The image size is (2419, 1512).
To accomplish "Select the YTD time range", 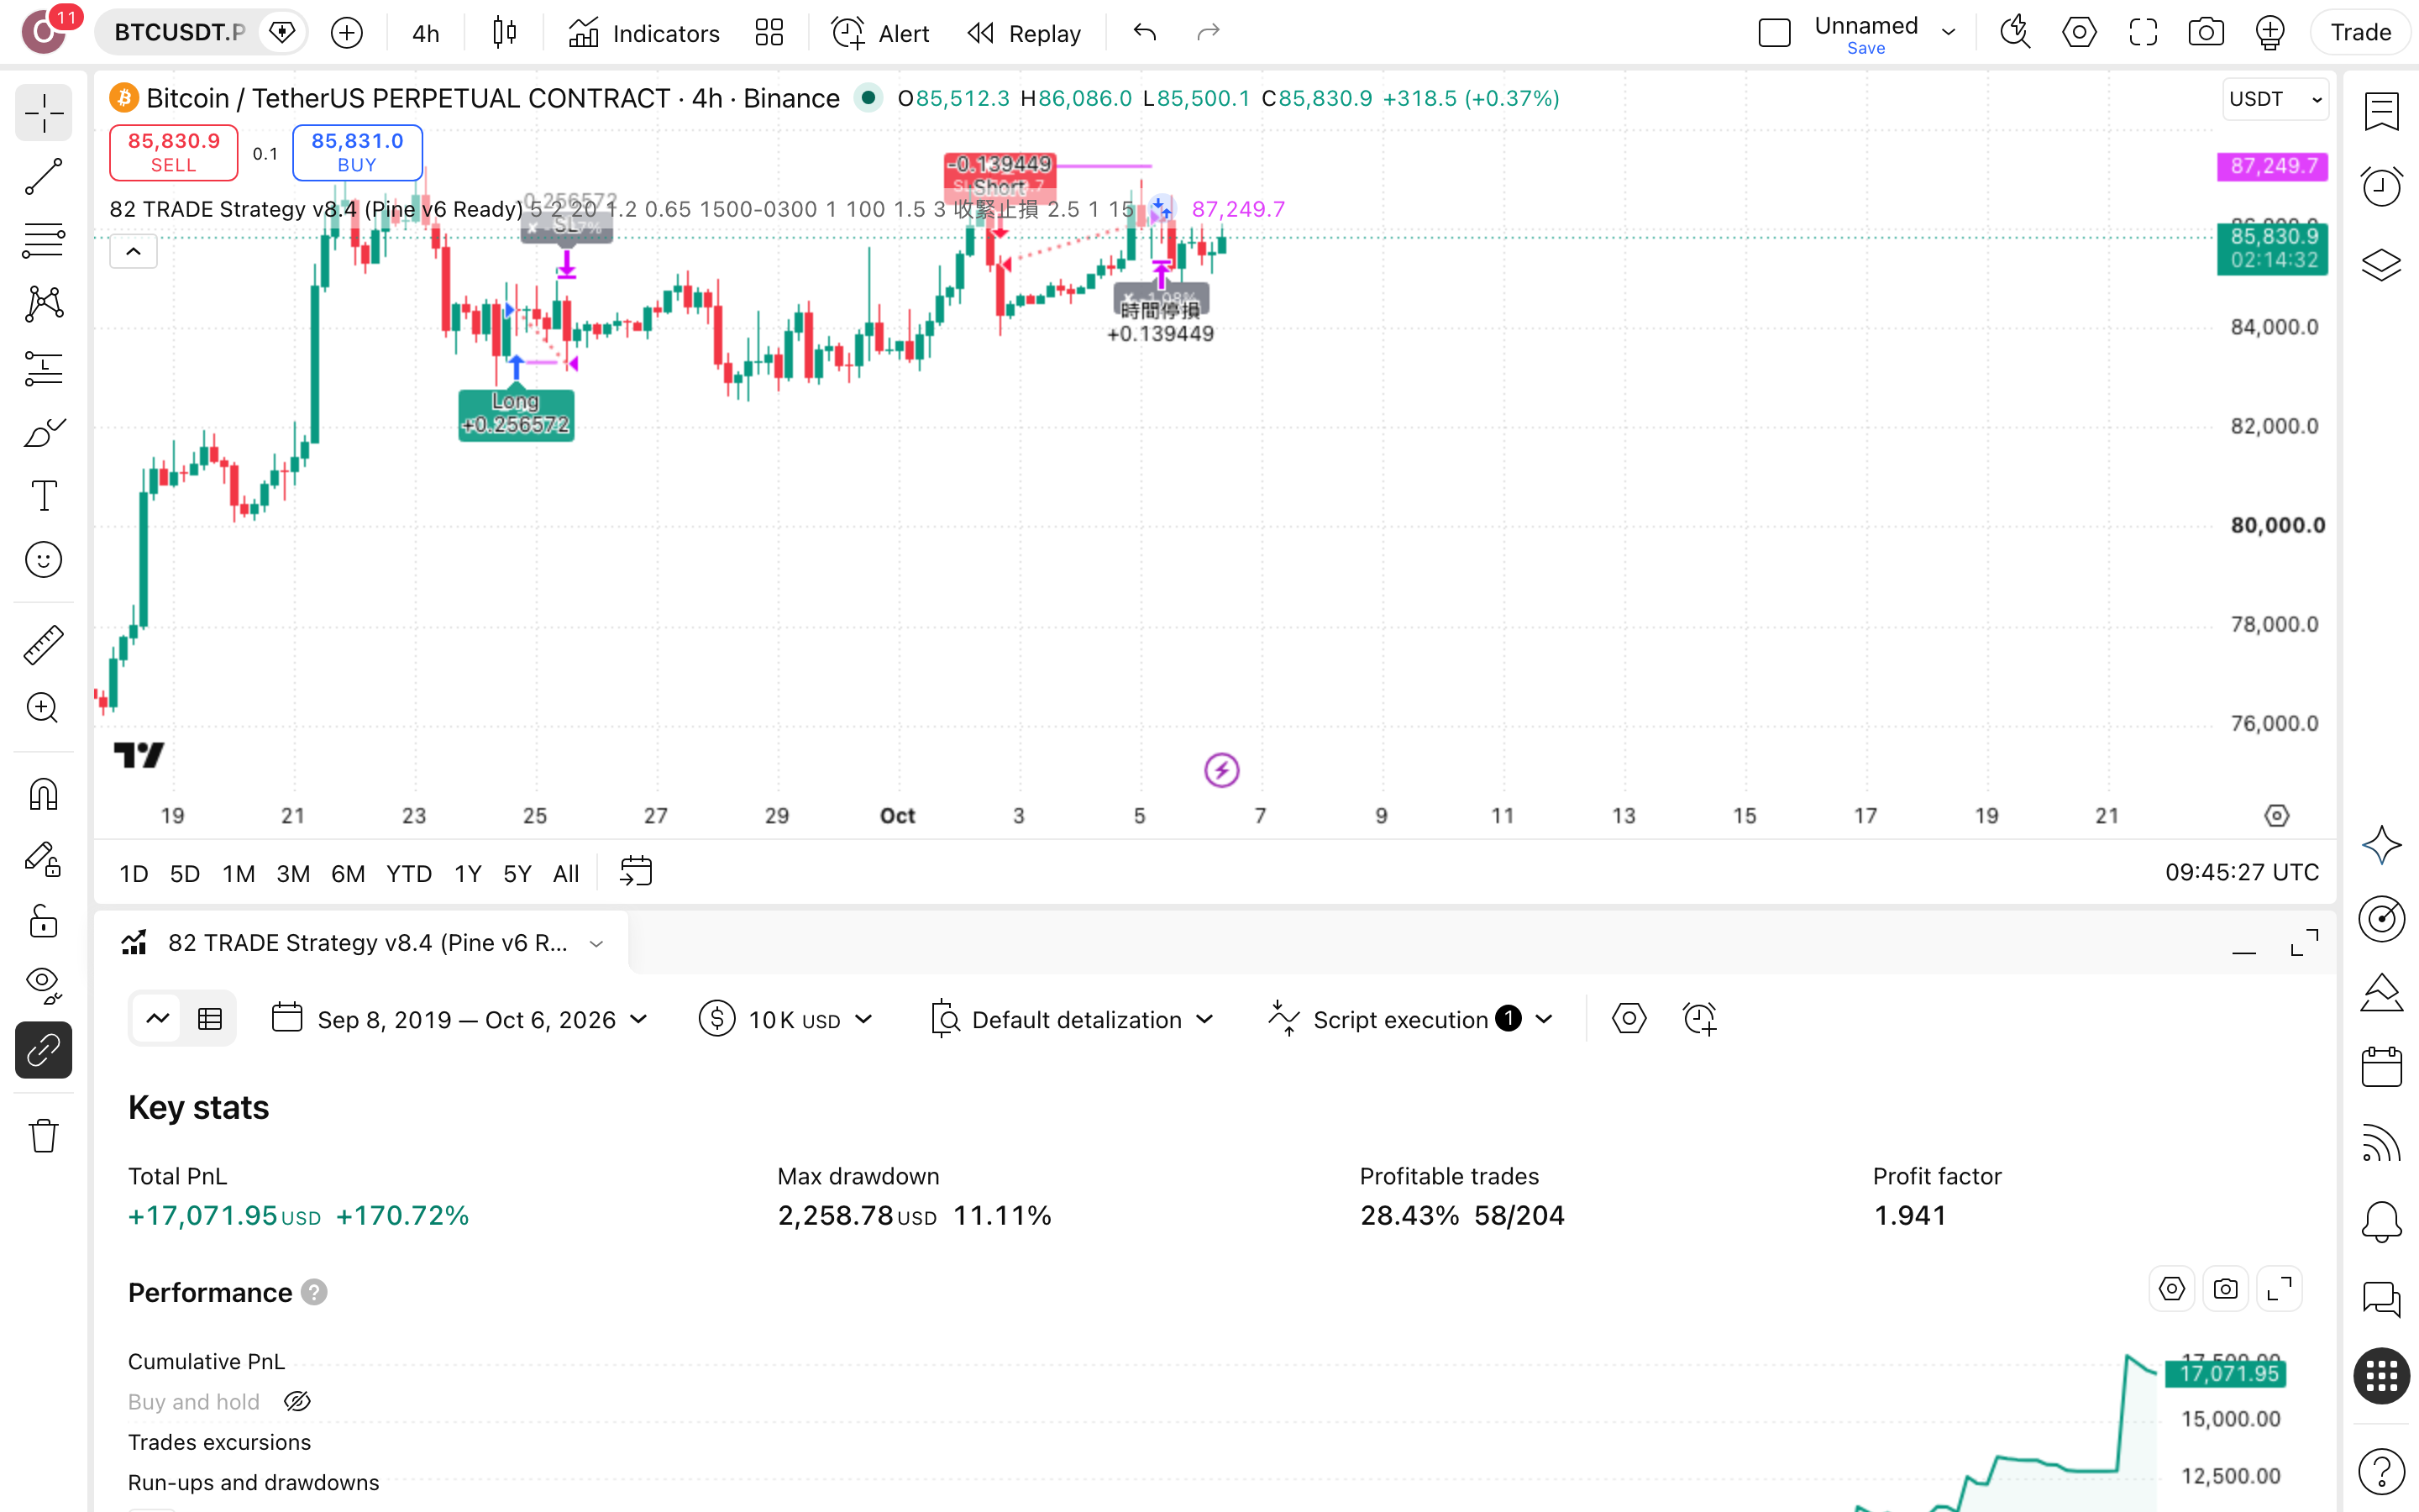I will [409, 873].
